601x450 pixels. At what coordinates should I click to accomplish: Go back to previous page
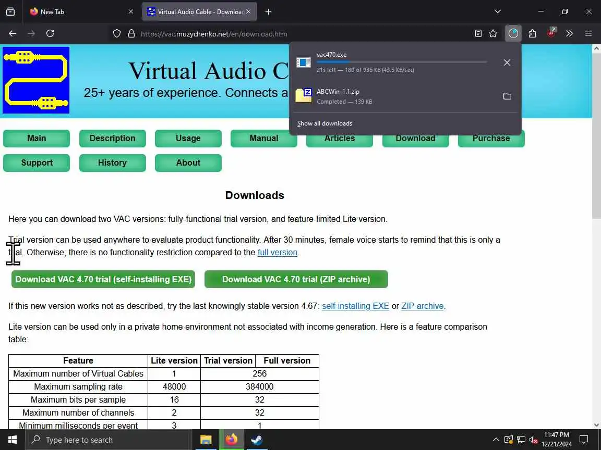13,34
